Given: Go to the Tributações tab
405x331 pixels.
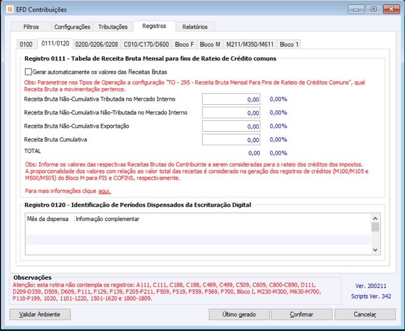Looking at the screenshot, I should pos(113,27).
